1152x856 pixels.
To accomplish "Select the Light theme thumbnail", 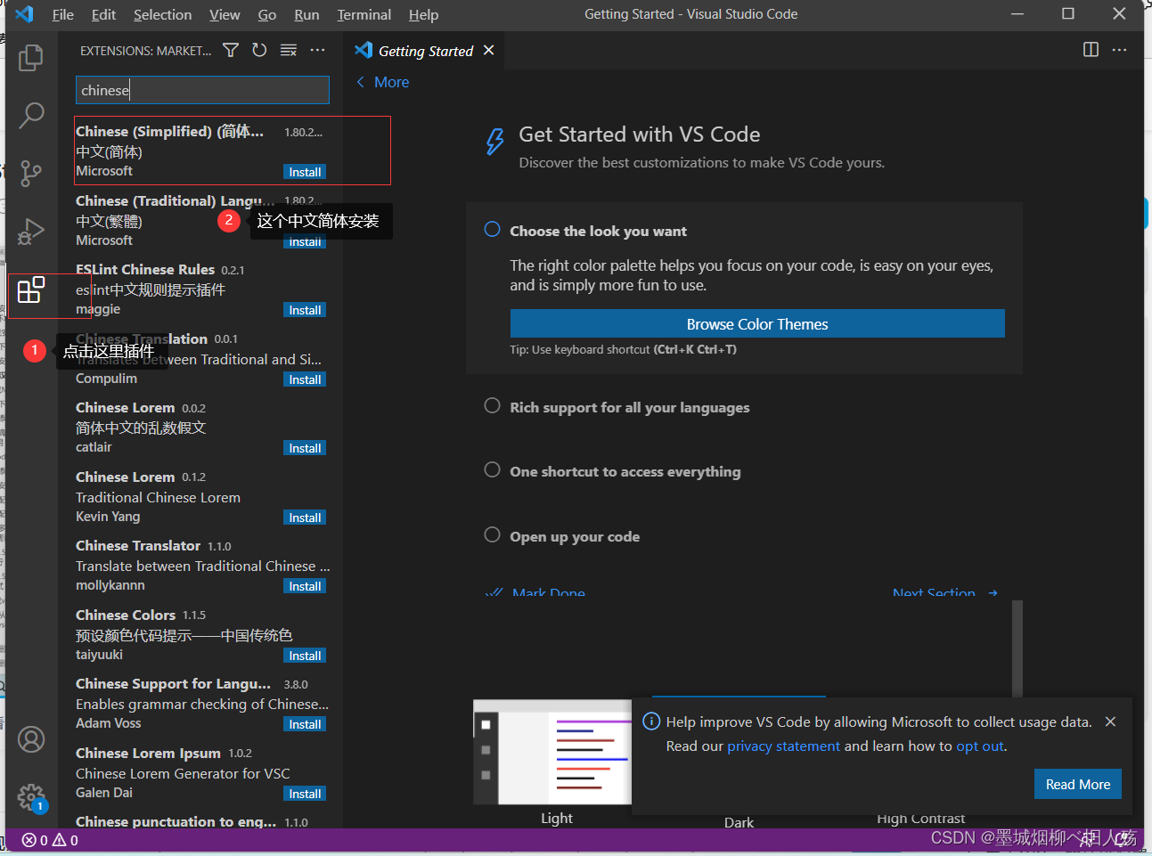I will pyautogui.click(x=552, y=753).
